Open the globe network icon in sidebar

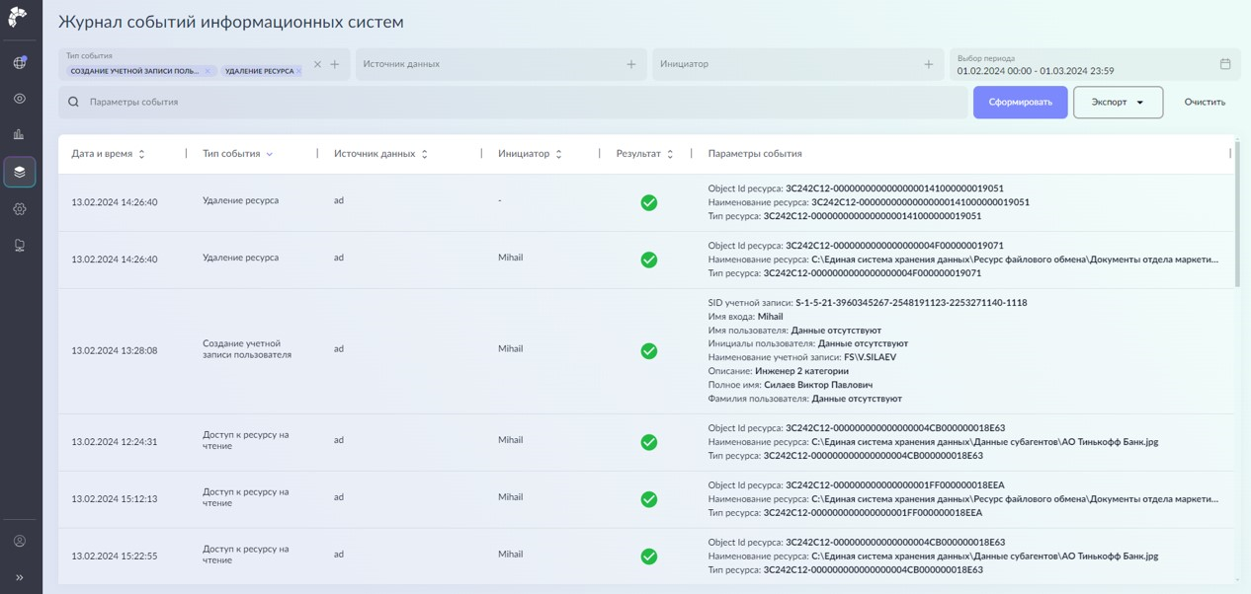coord(20,63)
